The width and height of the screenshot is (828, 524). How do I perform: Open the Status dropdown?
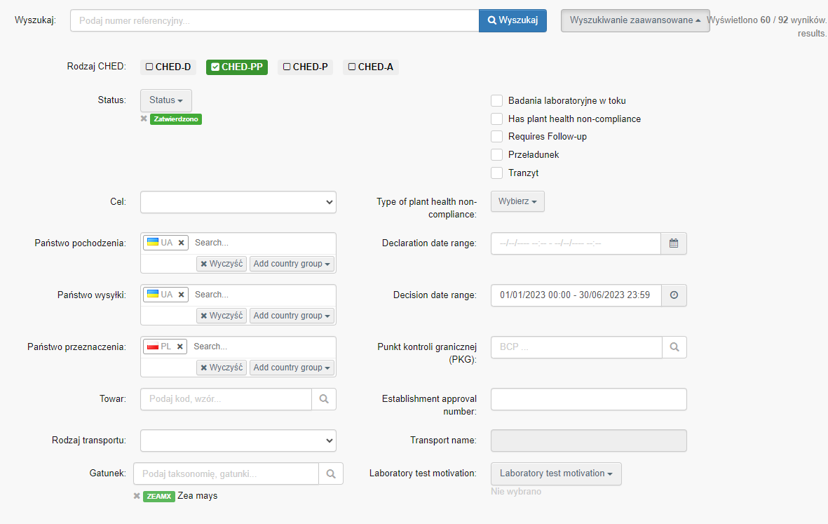[x=166, y=100]
